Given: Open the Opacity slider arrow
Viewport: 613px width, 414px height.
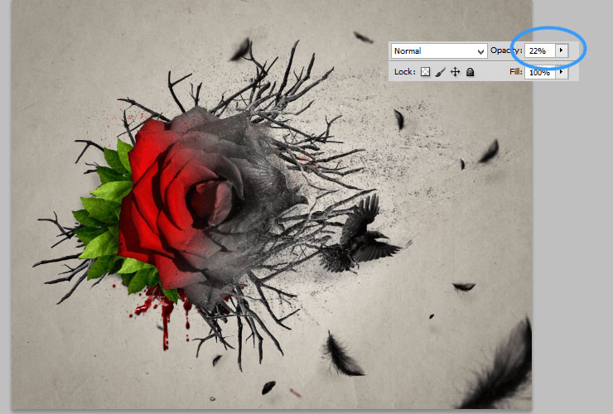Looking at the screenshot, I should point(562,51).
